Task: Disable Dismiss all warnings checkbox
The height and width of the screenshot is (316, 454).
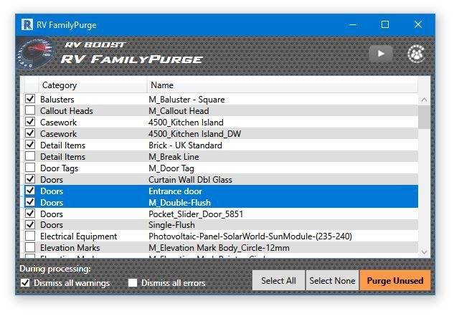Action: (x=26, y=283)
